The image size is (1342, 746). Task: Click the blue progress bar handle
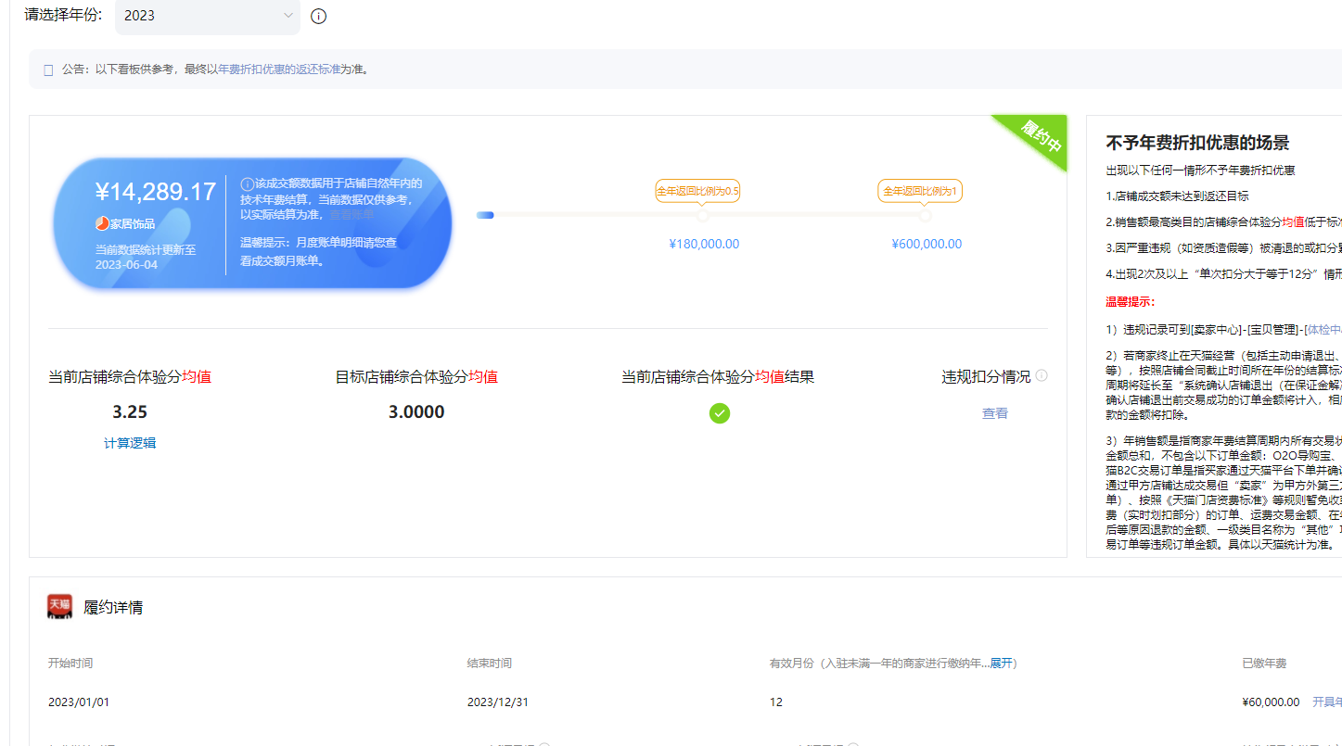[485, 215]
